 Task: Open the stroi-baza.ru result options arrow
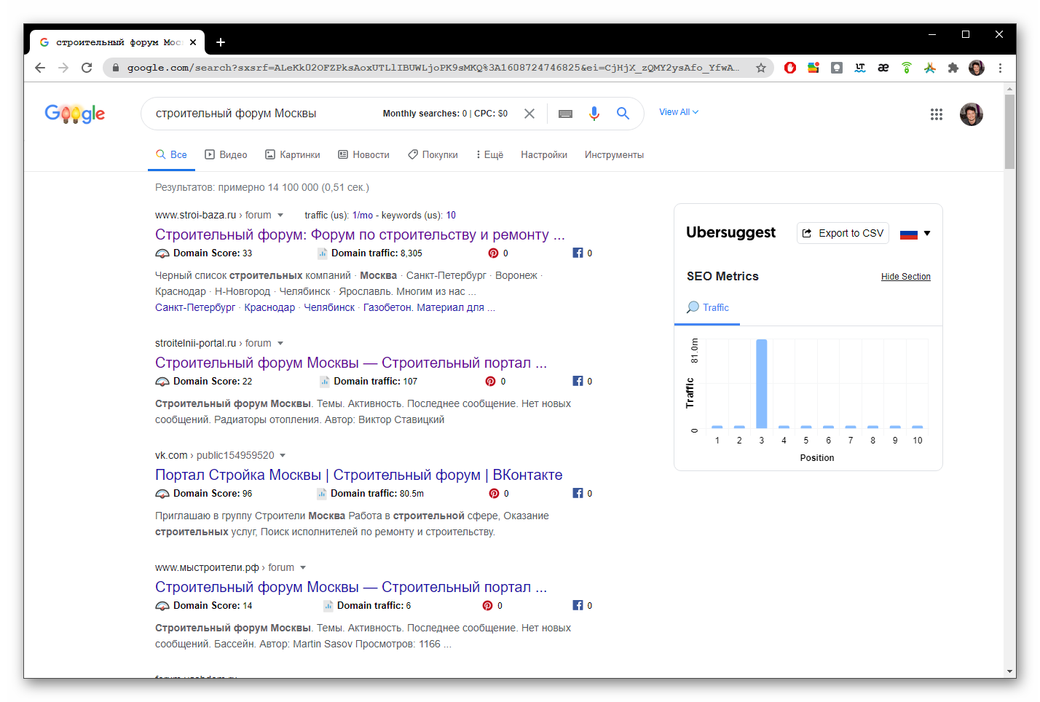280,216
